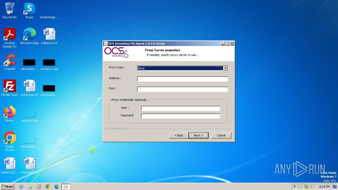
Task: Select the Skype desktop shortcut
Action: [x=29, y=11]
